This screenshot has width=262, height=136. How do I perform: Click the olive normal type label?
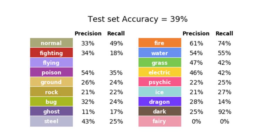pyautogui.click(x=51, y=43)
